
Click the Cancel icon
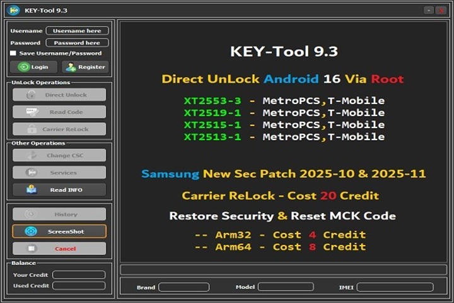30,249
